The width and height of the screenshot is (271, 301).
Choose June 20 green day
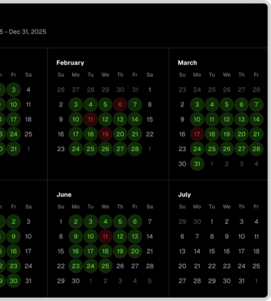coord(135,251)
